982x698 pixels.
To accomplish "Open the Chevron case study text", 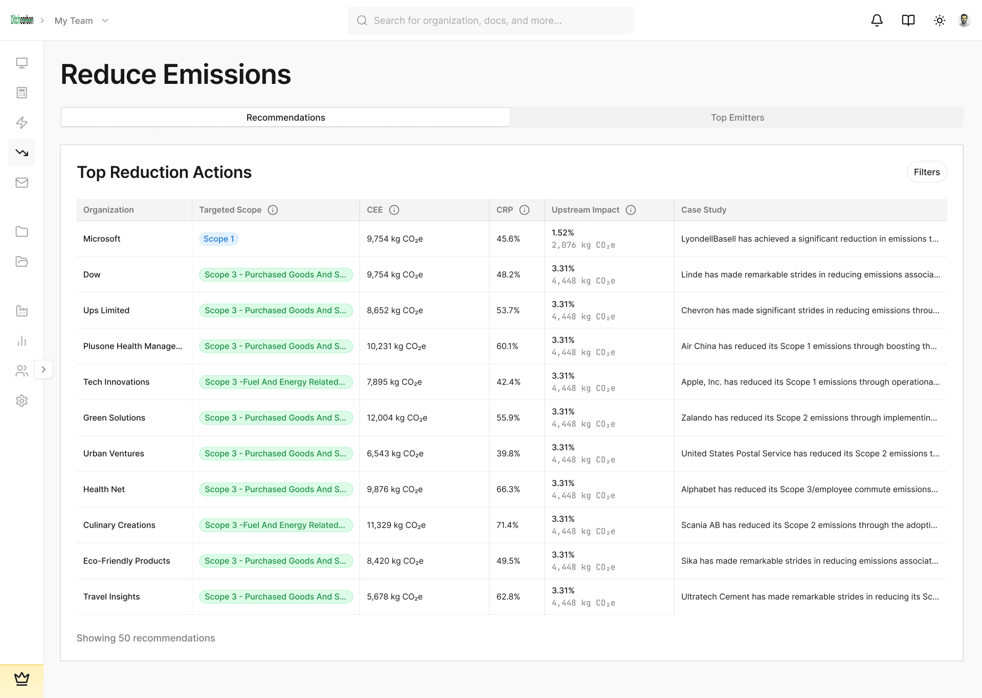I will coord(810,310).
